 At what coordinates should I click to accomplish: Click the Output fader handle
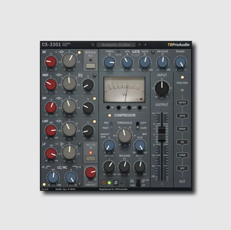pyautogui.click(x=162, y=134)
